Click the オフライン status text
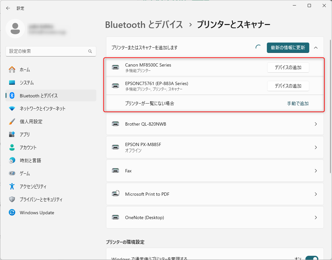 coord(133,150)
